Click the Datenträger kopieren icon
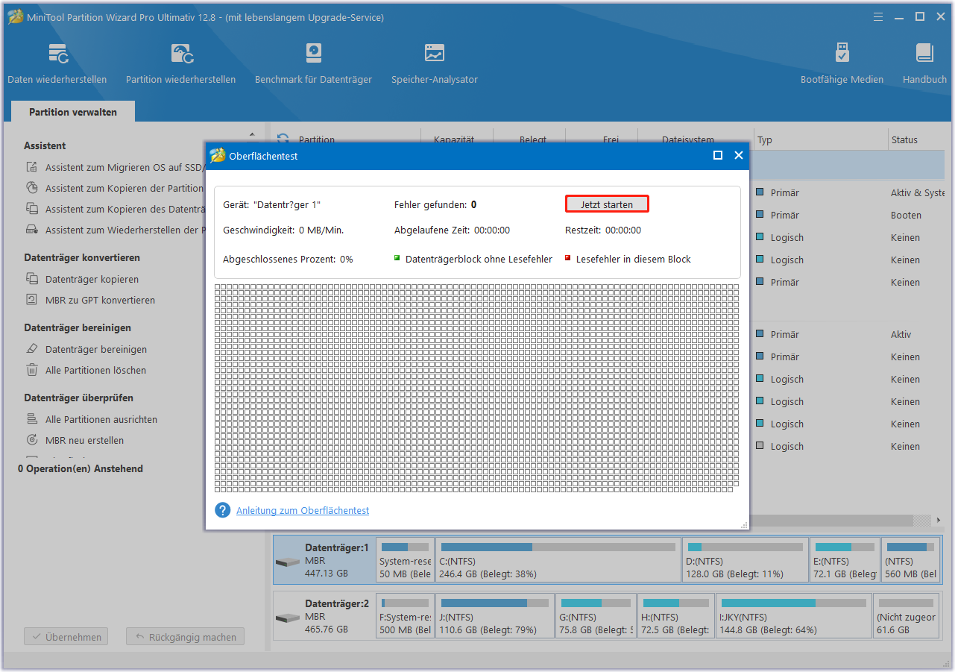This screenshot has width=955, height=672. 32,279
